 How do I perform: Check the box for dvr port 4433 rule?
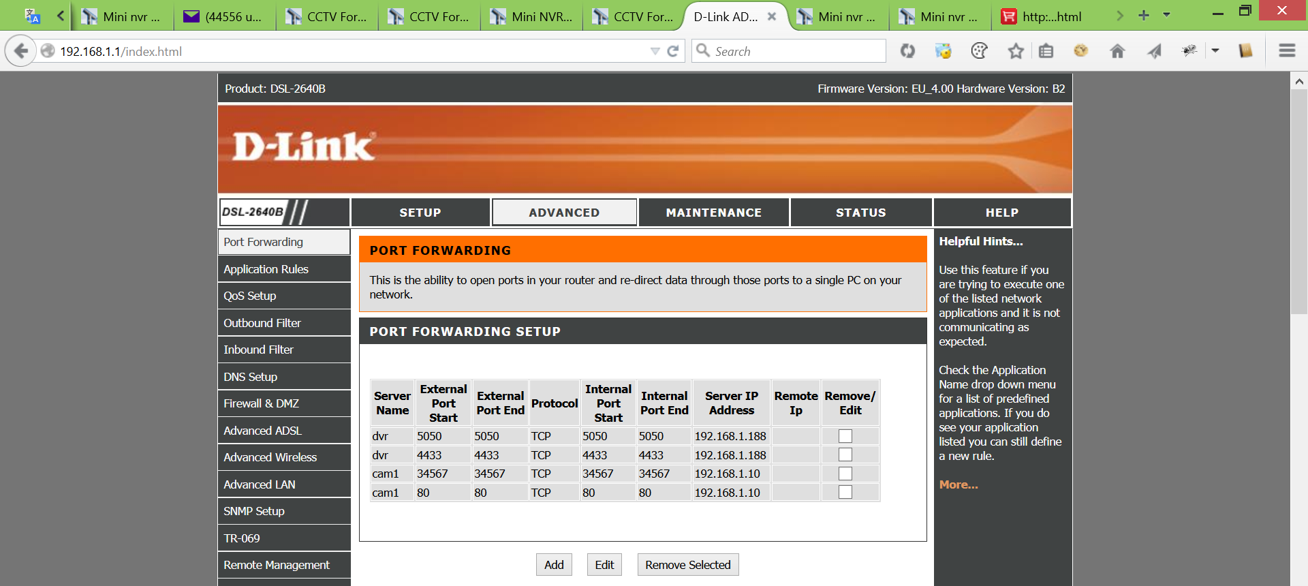[x=845, y=454]
